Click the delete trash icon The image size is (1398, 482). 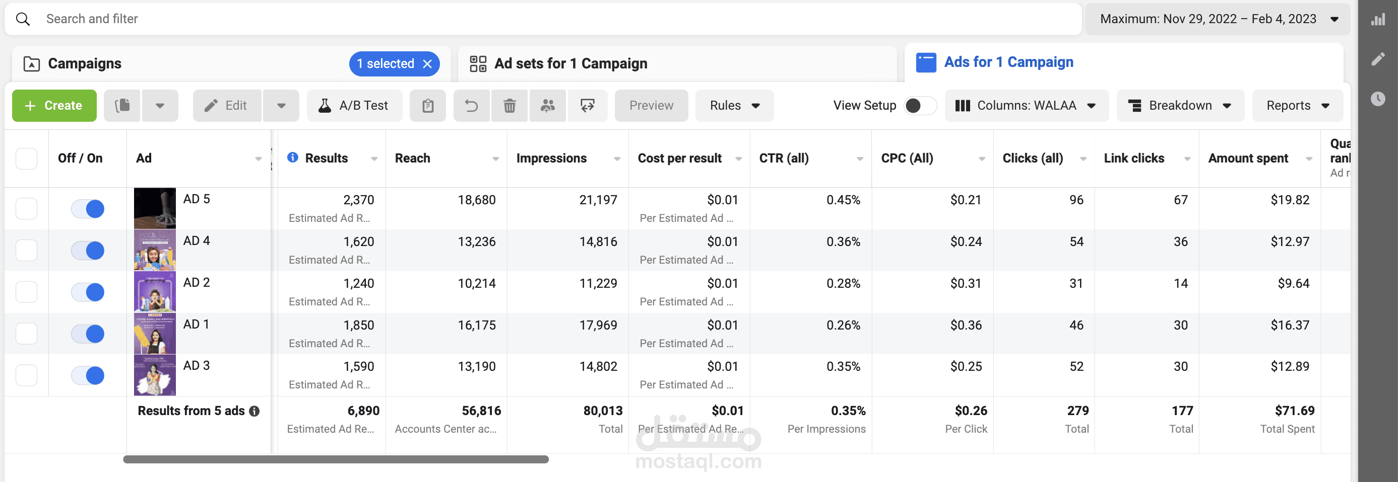(509, 106)
